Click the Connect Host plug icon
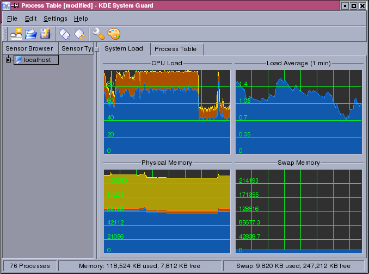The height and width of the screenshot is (274, 369). point(65,34)
